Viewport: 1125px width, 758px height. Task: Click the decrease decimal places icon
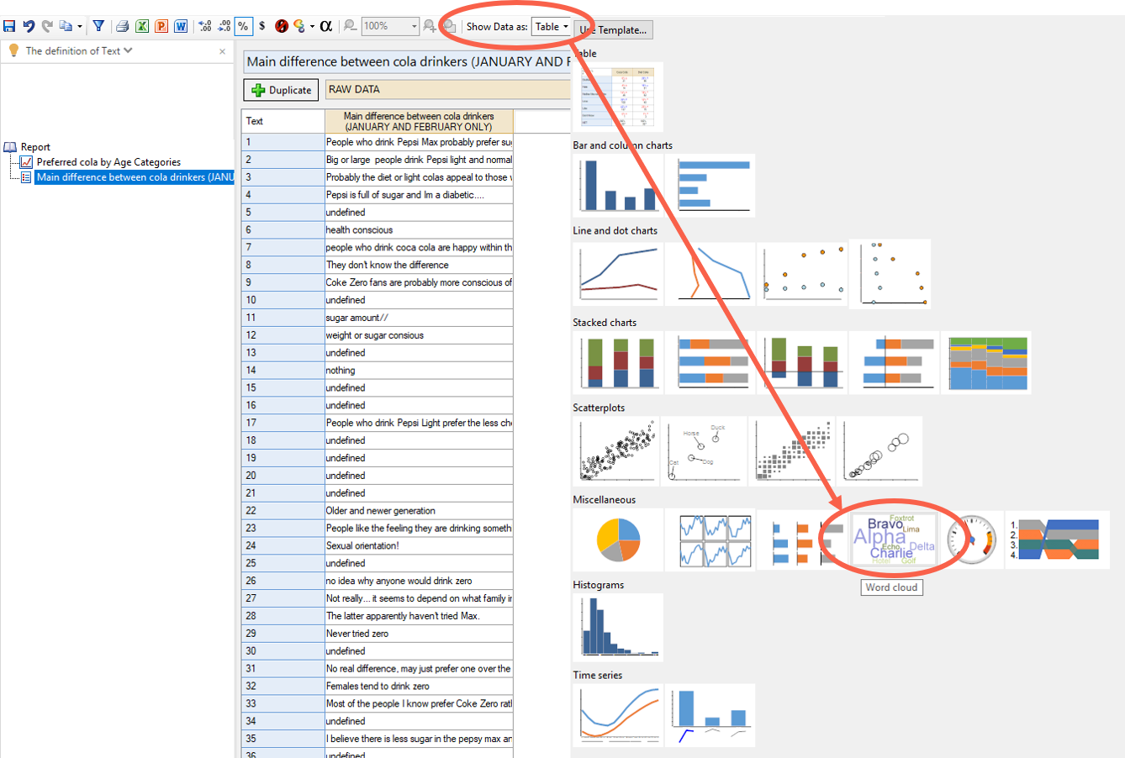pyautogui.click(x=224, y=26)
